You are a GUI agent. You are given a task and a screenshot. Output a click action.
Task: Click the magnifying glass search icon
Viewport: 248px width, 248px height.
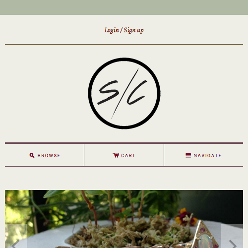pyautogui.click(x=32, y=155)
